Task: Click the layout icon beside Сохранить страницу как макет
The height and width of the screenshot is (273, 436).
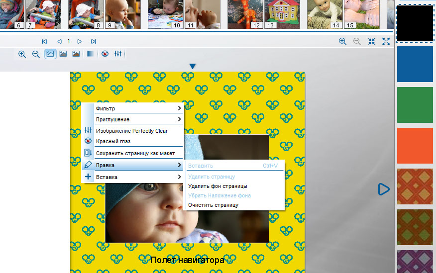Action: click(88, 153)
